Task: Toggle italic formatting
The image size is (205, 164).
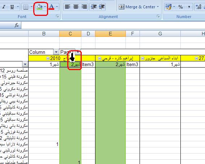Action: [x=4, y=7]
